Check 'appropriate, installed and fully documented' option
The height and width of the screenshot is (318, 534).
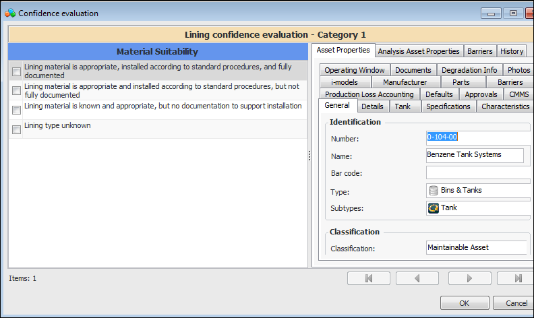[x=16, y=72]
